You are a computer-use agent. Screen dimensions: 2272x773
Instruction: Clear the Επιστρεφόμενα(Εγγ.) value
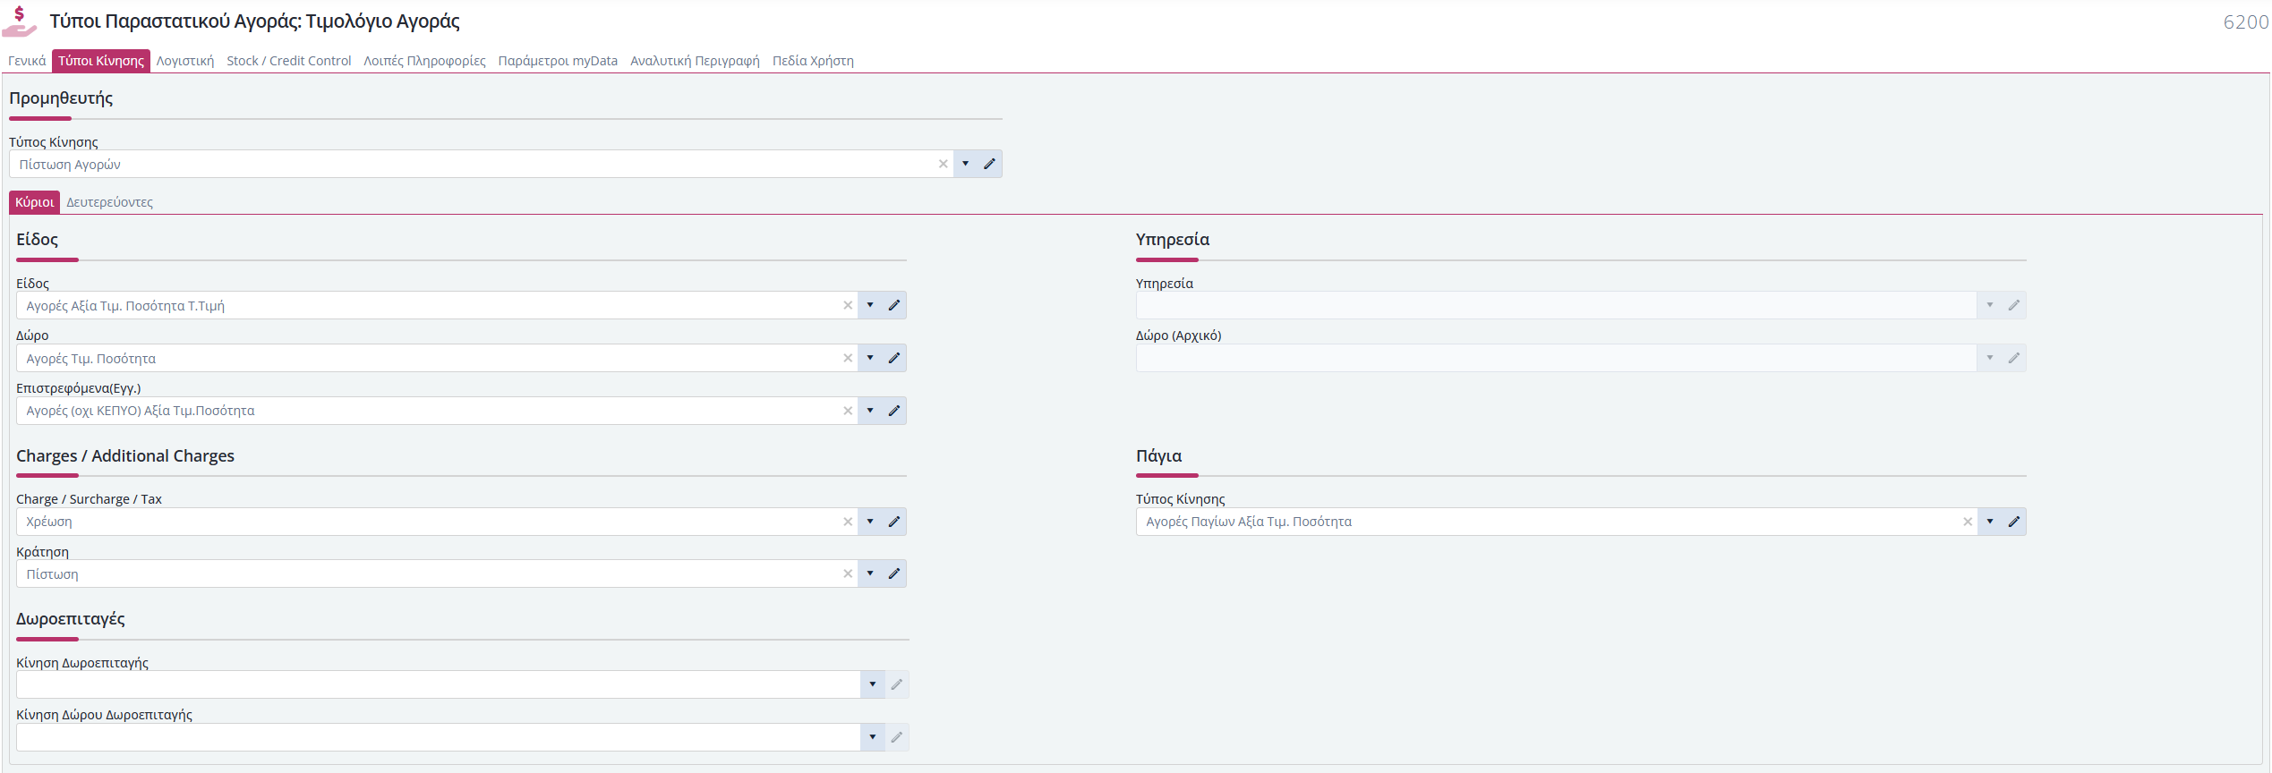(848, 411)
